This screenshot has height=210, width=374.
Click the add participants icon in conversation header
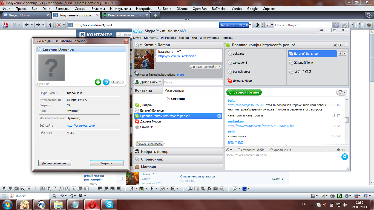pos(341,45)
